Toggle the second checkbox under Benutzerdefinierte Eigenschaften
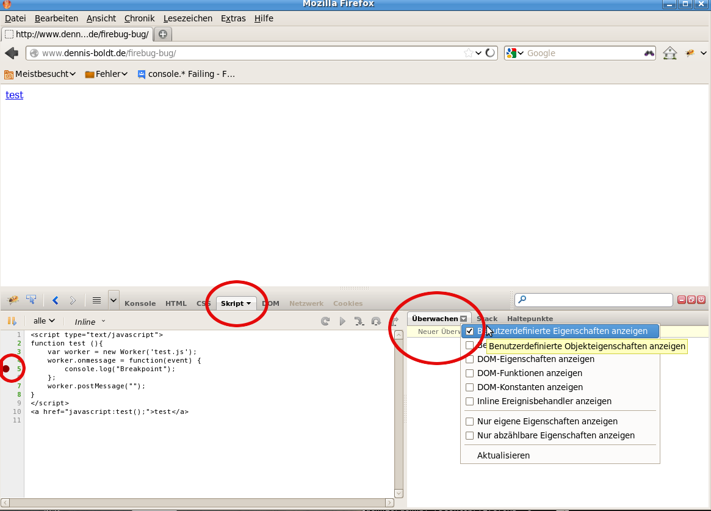 470,345
